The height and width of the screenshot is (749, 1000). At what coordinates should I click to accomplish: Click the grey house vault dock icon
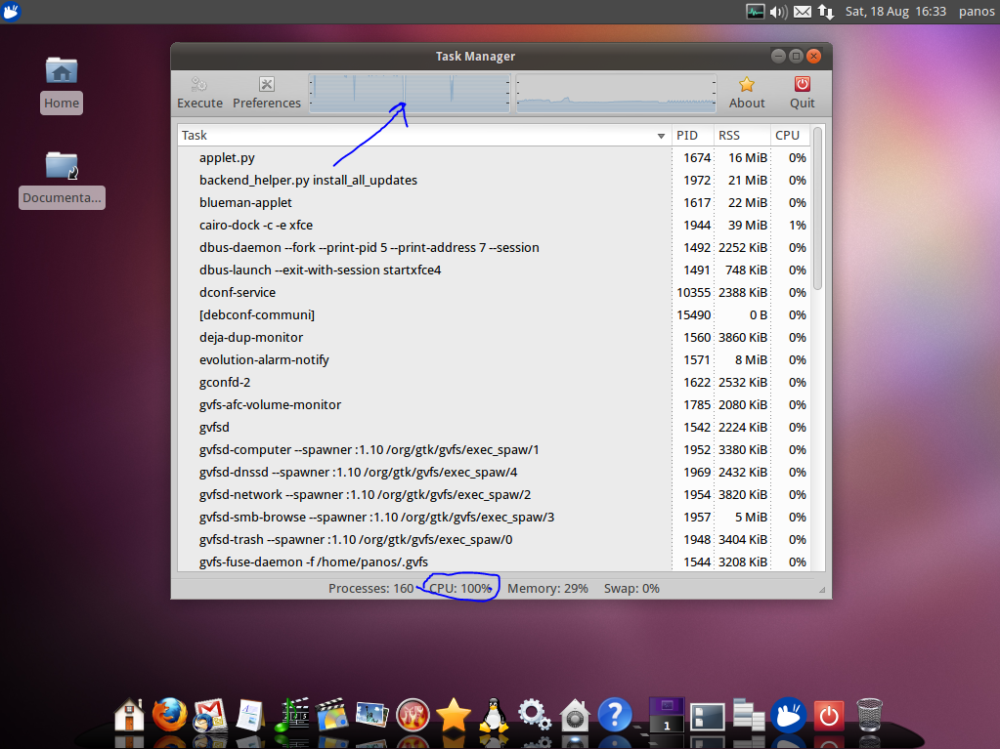click(575, 715)
